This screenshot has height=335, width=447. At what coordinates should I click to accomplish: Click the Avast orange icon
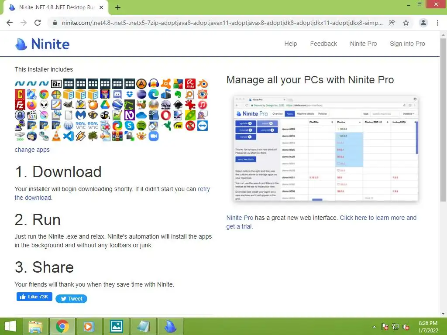[x=166, y=84]
